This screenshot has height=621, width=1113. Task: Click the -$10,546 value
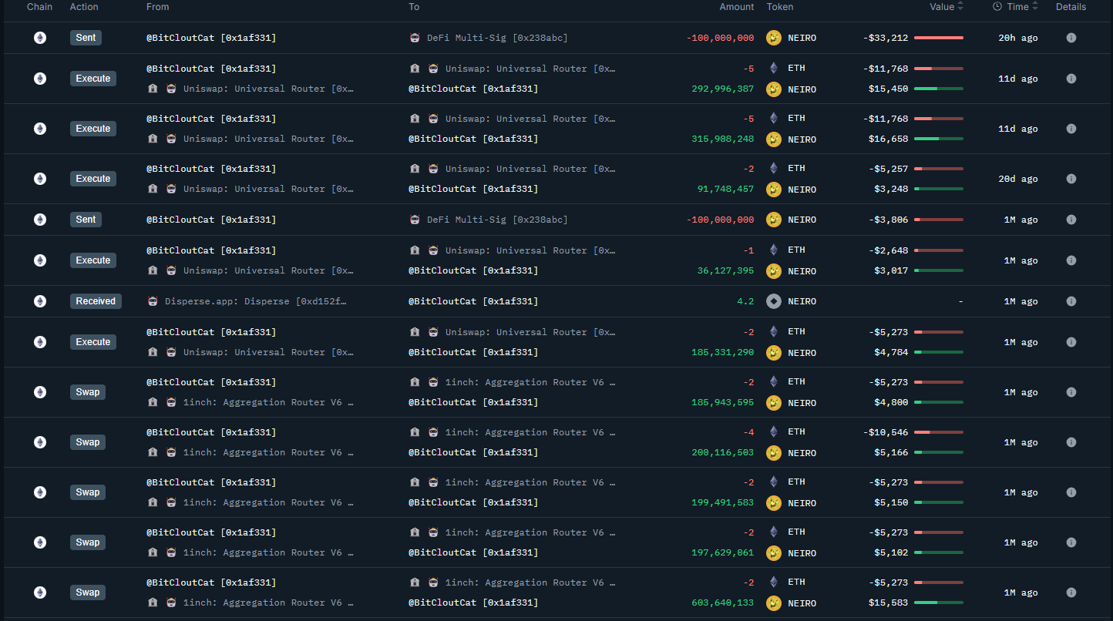(886, 432)
